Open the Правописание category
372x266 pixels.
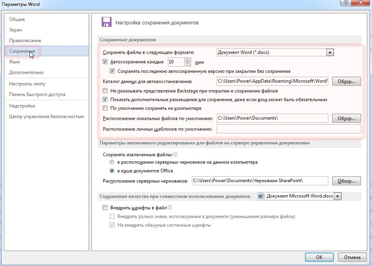click(46, 41)
